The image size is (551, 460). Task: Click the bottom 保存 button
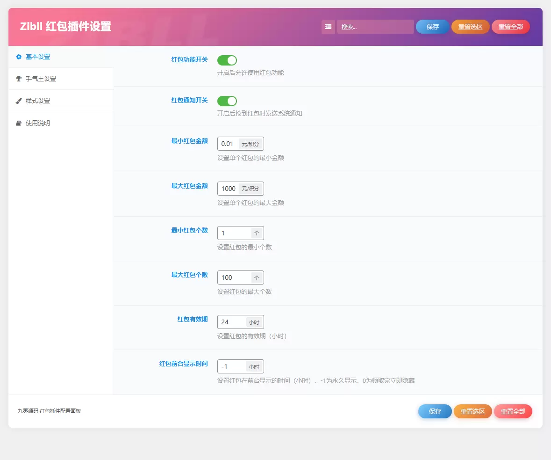click(435, 411)
